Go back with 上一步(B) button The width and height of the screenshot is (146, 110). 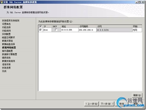click(x=92, y=104)
